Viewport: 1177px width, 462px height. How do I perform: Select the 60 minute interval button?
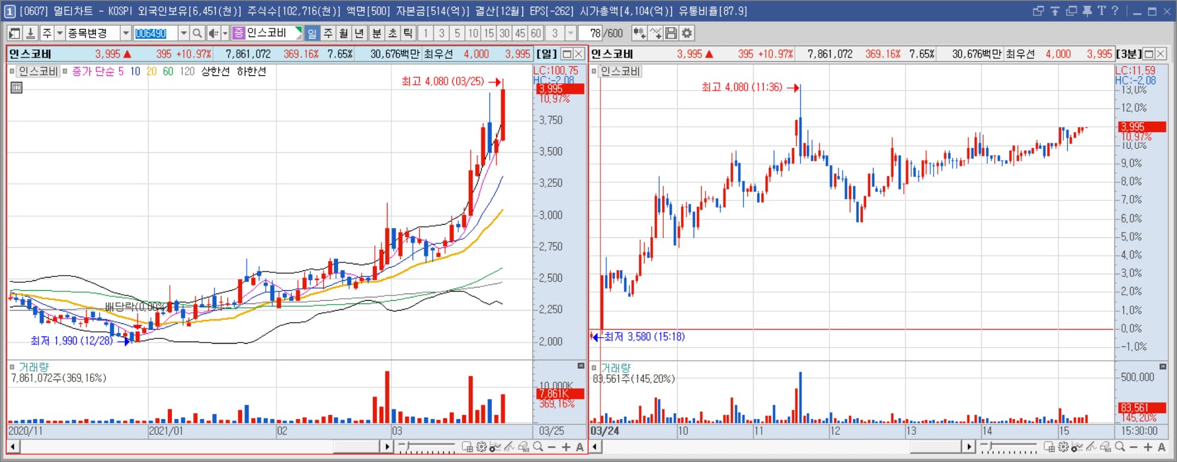coord(536,33)
